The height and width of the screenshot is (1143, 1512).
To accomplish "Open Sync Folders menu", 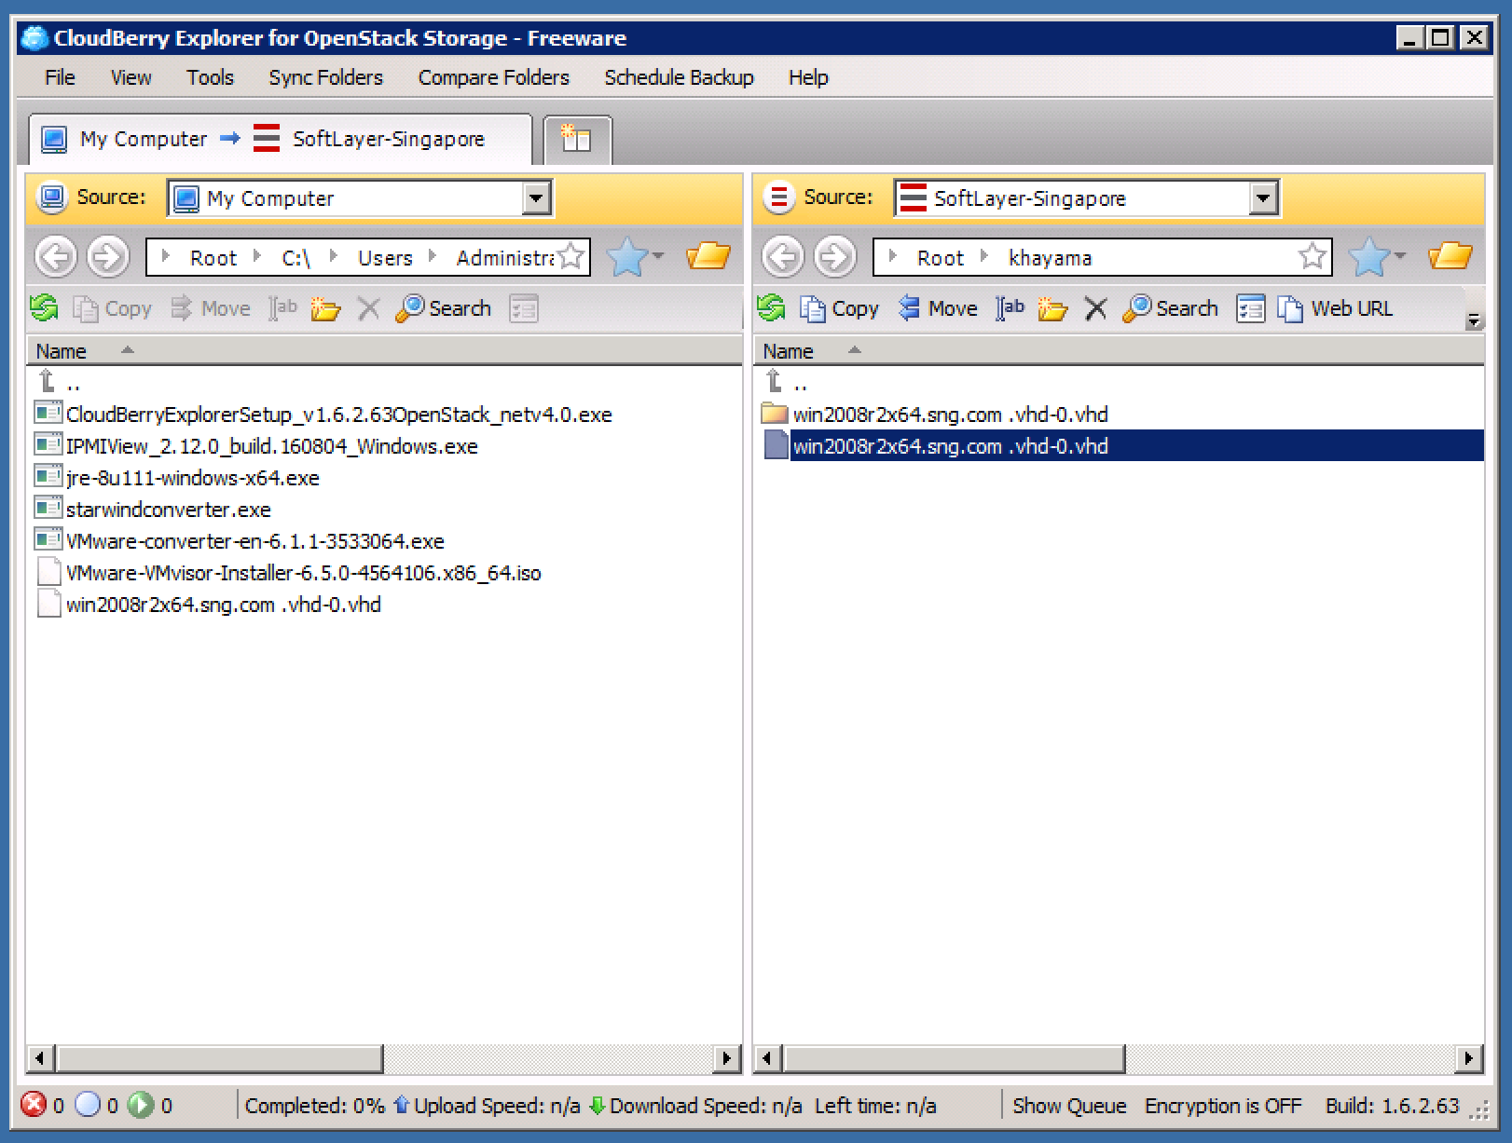I will coord(325,77).
